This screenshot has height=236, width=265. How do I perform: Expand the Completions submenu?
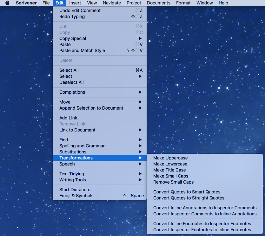pos(100,92)
